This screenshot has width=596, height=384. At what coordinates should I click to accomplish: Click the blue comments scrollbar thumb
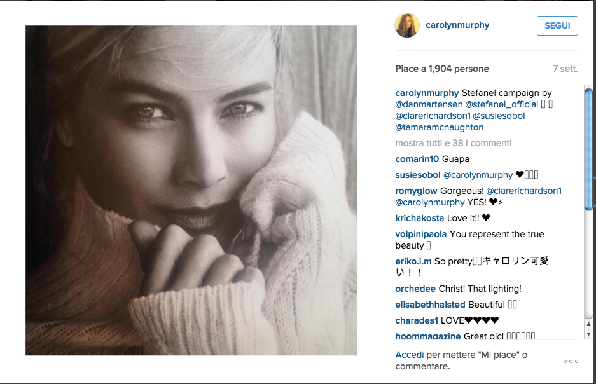coord(588,149)
